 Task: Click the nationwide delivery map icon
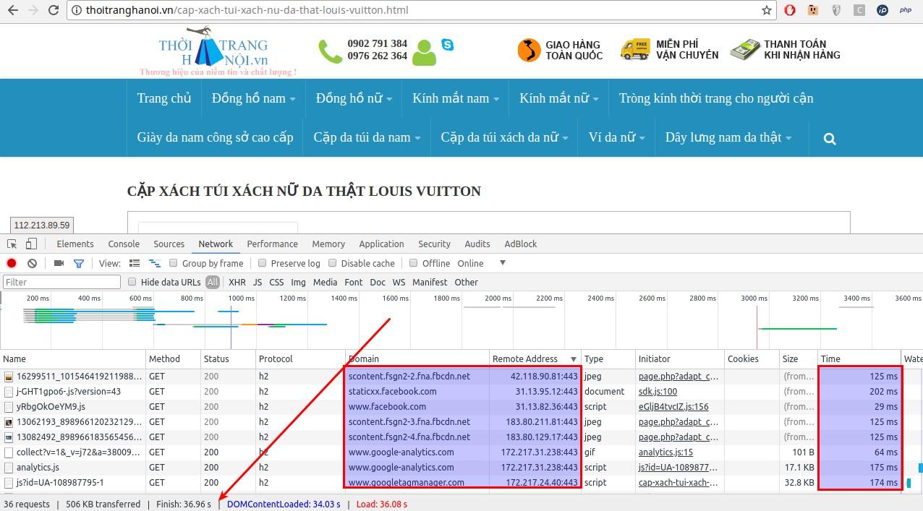click(x=529, y=50)
